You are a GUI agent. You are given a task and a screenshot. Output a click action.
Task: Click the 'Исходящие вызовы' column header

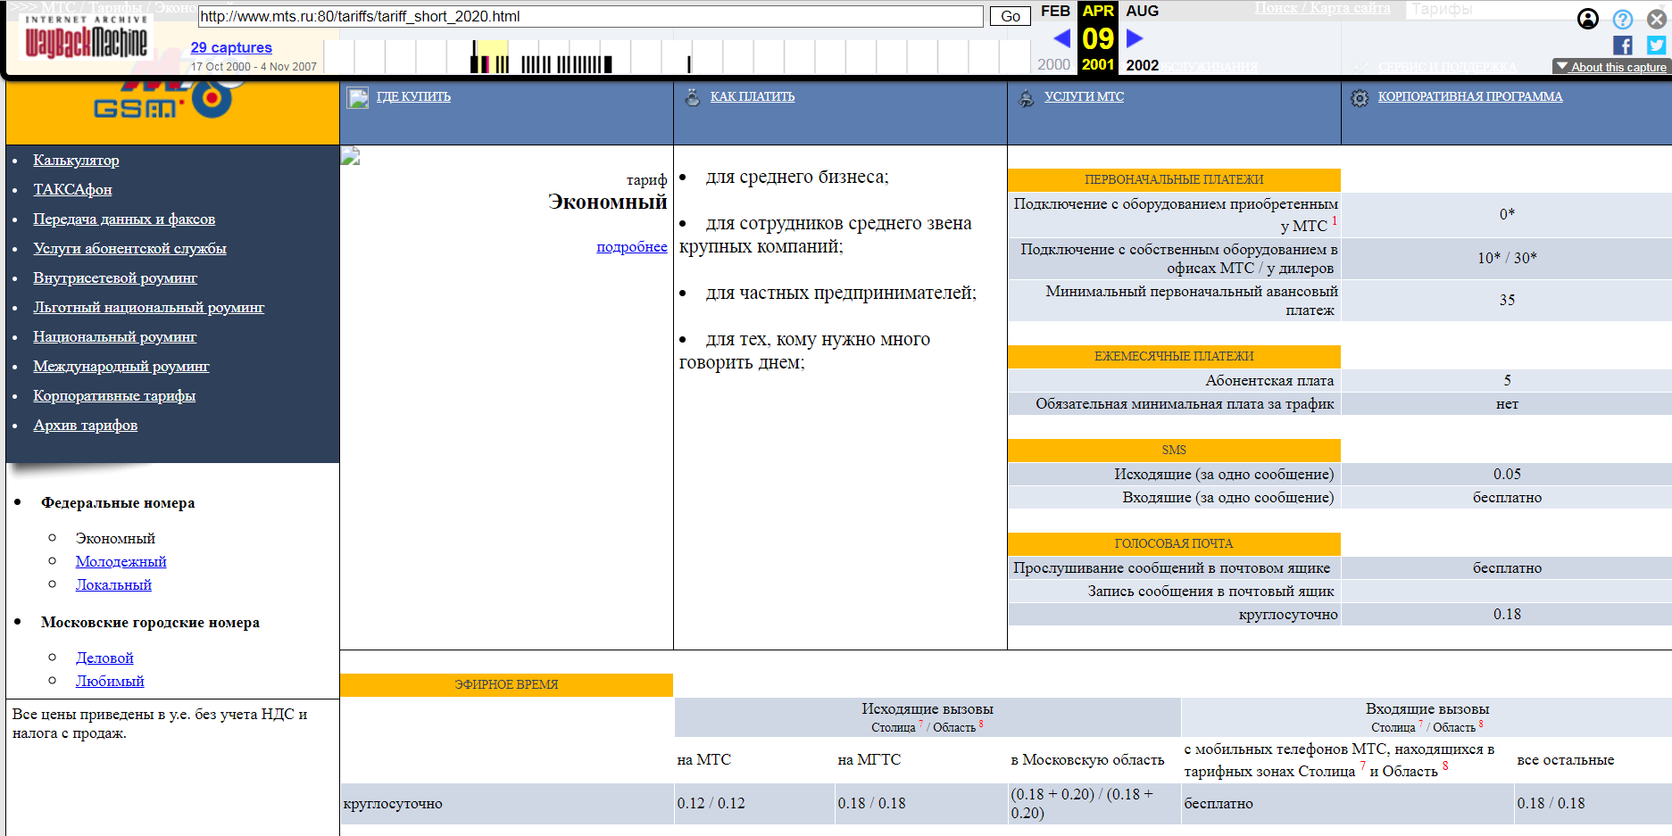click(x=928, y=708)
